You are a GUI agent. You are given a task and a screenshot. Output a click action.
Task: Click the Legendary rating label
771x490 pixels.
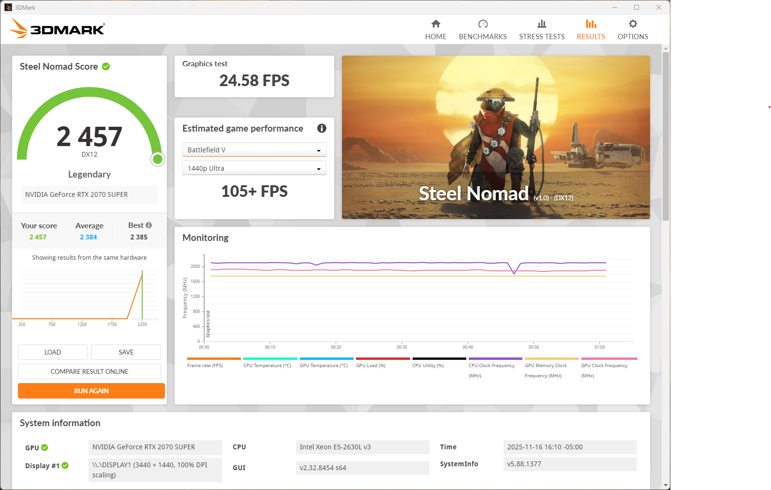[89, 174]
